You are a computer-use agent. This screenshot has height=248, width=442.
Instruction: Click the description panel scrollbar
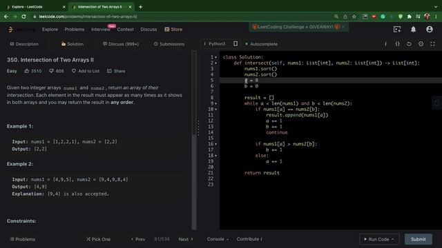tap(194, 93)
